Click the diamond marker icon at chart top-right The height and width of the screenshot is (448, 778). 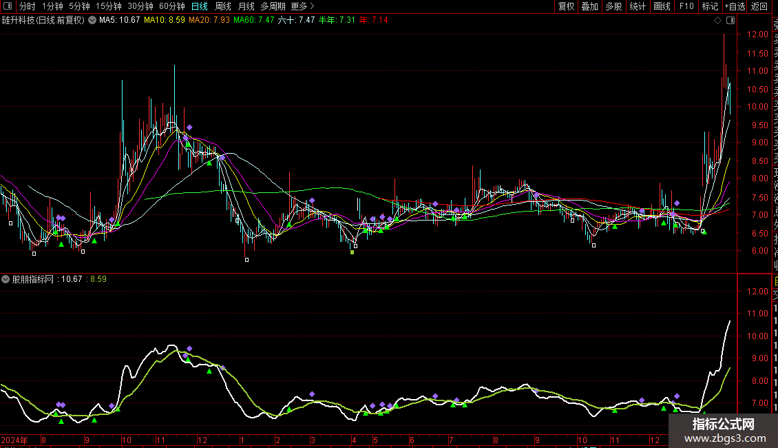(717, 21)
